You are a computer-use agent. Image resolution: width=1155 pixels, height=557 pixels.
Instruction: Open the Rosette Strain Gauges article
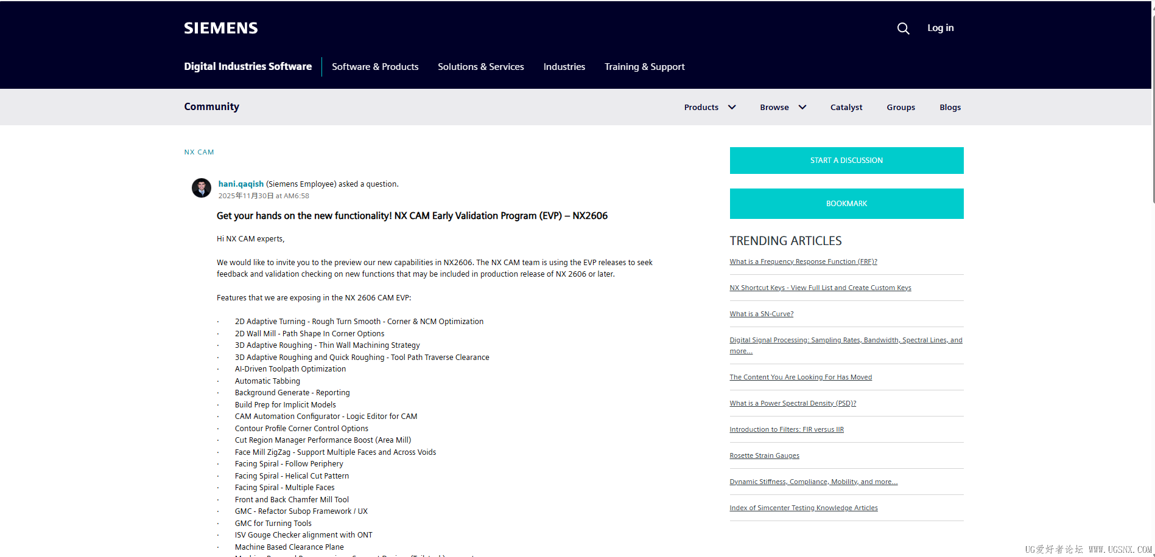click(x=765, y=455)
